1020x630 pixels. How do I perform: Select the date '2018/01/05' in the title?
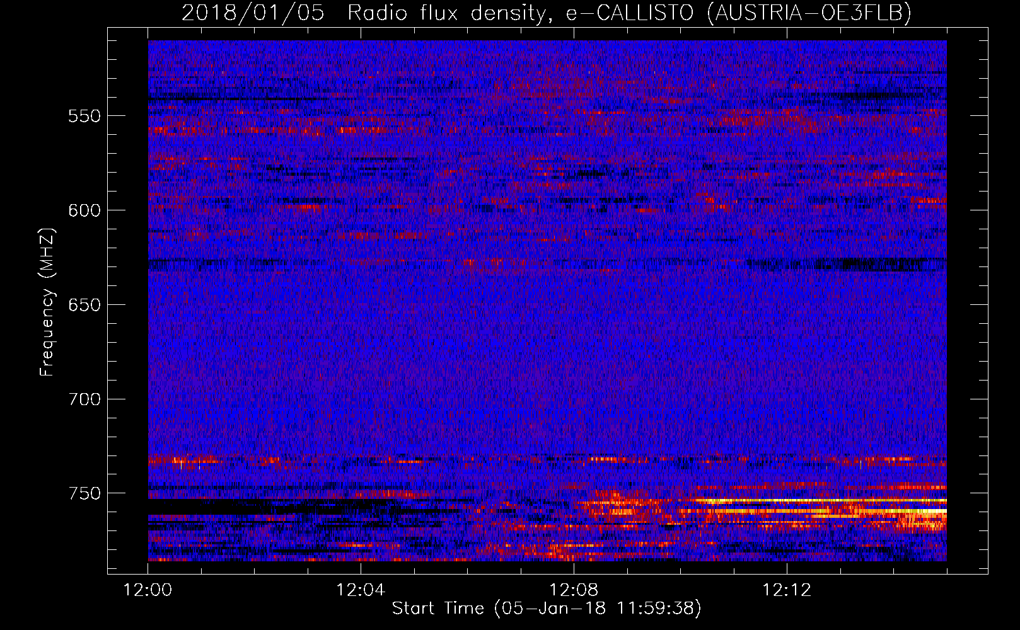pyautogui.click(x=253, y=13)
